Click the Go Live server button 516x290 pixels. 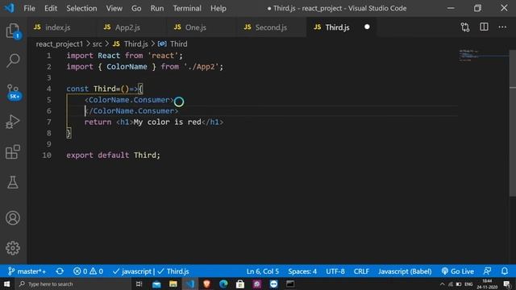click(x=458, y=271)
